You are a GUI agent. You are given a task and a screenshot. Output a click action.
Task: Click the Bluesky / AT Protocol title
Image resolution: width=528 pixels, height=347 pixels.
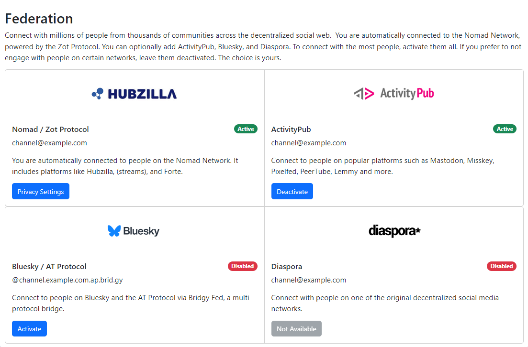click(x=49, y=267)
